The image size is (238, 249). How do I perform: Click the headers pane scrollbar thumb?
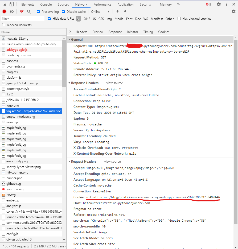236,132
